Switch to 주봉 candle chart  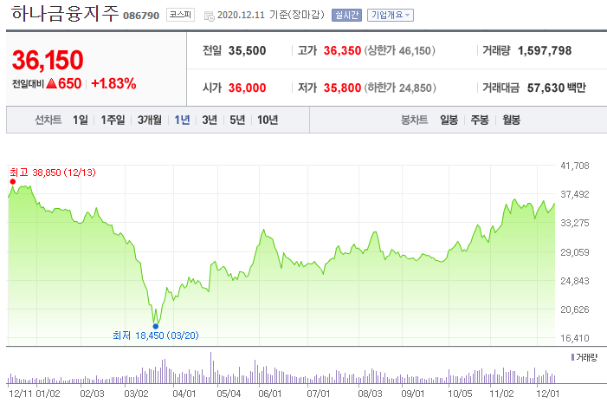click(480, 120)
